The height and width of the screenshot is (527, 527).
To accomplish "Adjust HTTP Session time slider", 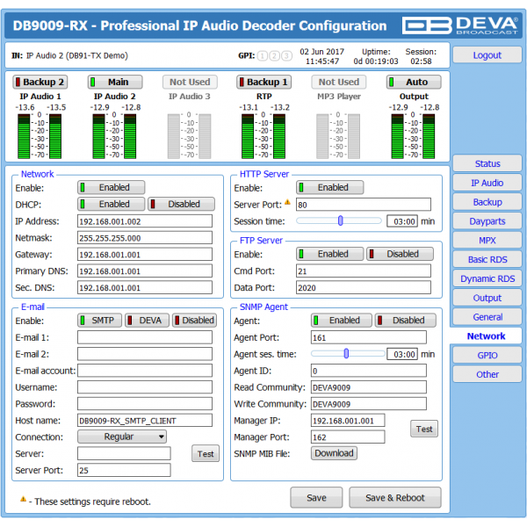I will click(x=339, y=220).
